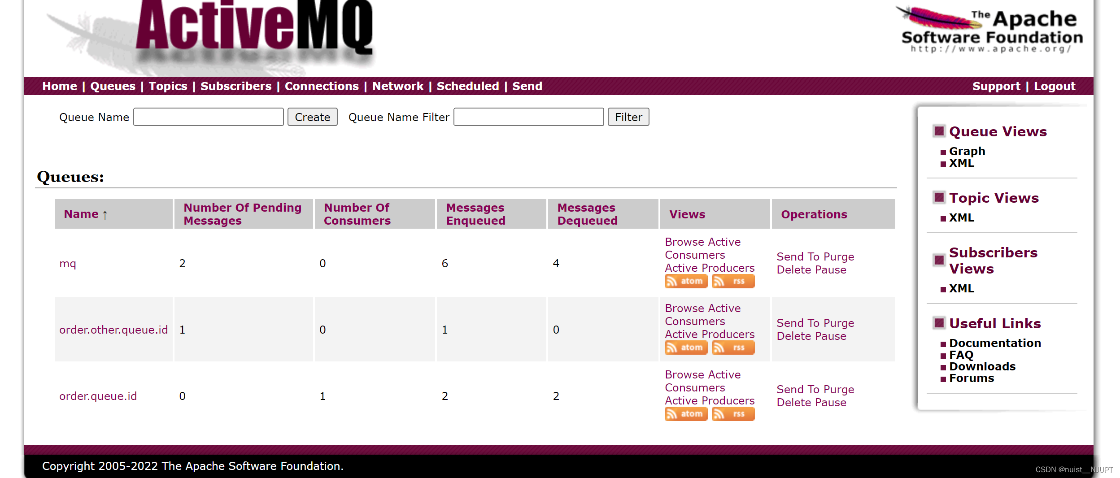The height and width of the screenshot is (478, 1120).
Task: Open the Scheduled menu item
Action: pyautogui.click(x=468, y=86)
